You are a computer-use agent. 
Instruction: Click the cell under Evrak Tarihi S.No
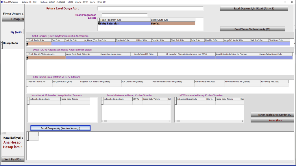point(39,44)
